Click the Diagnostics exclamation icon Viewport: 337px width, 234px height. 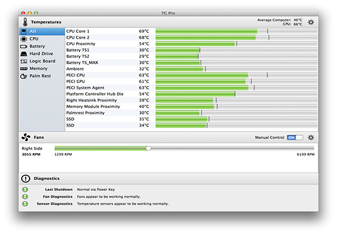coord(26,178)
